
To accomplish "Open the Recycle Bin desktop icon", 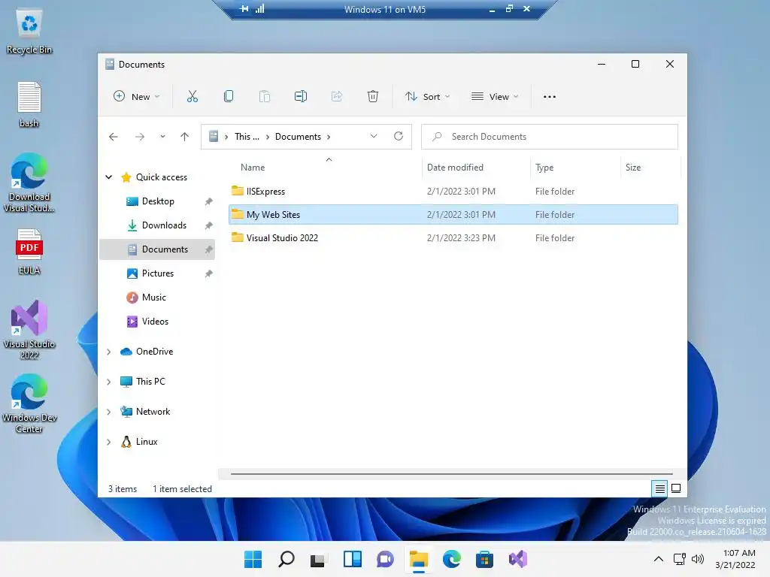I will [29, 32].
